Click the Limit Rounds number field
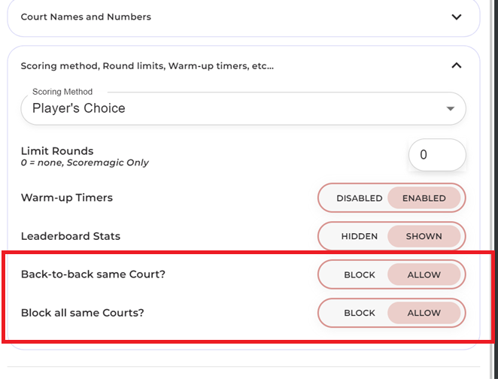Viewport: 498px width, 388px height. point(436,155)
